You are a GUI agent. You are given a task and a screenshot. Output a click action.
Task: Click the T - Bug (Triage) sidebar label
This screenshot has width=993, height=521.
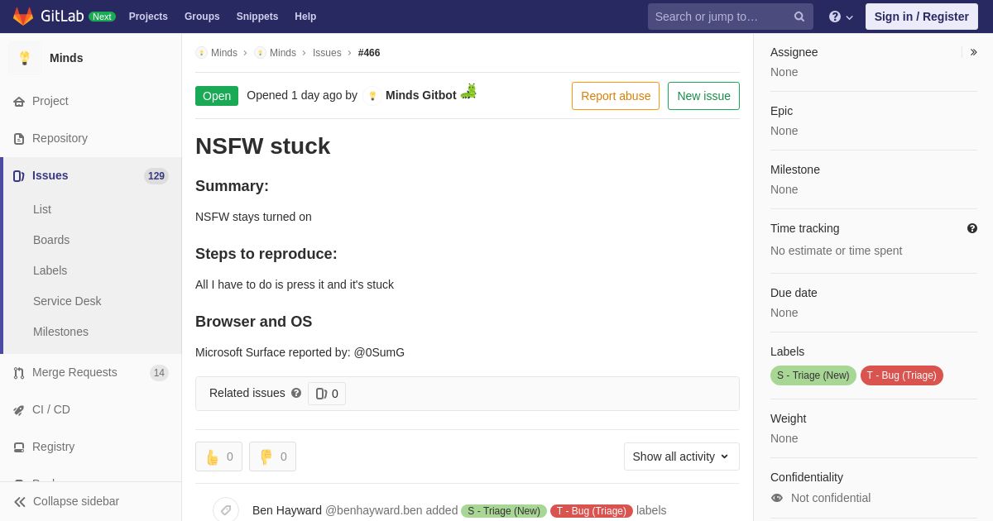click(x=902, y=375)
